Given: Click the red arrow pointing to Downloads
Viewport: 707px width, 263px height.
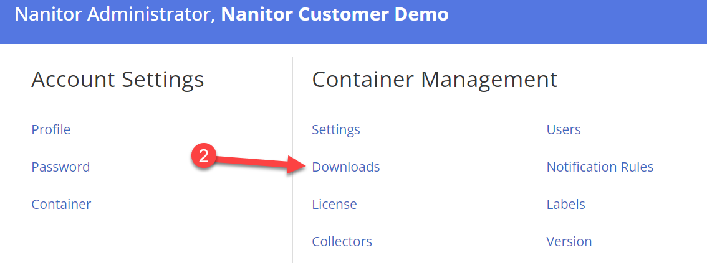Looking at the screenshot, I should click(262, 163).
